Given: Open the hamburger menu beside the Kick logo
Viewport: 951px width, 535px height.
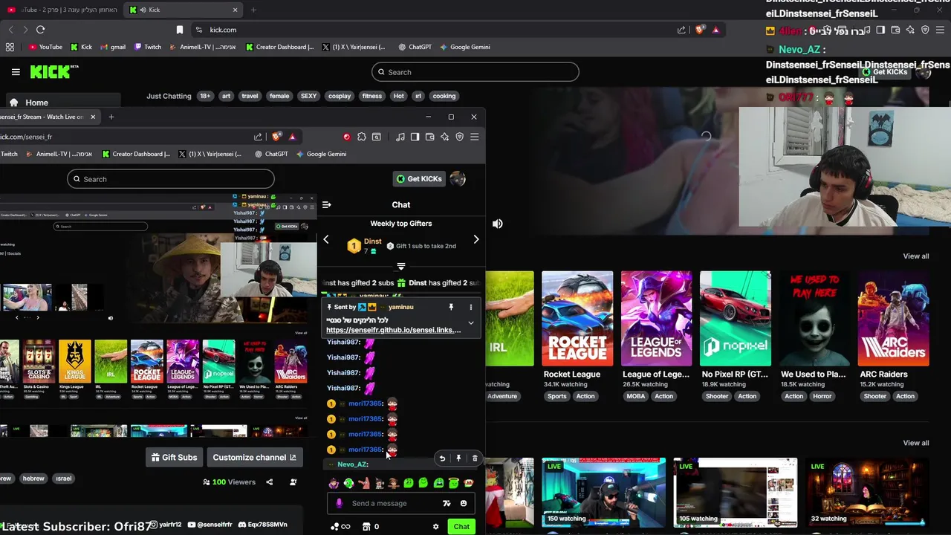Looking at the screenshot, I should click(16, 72).
